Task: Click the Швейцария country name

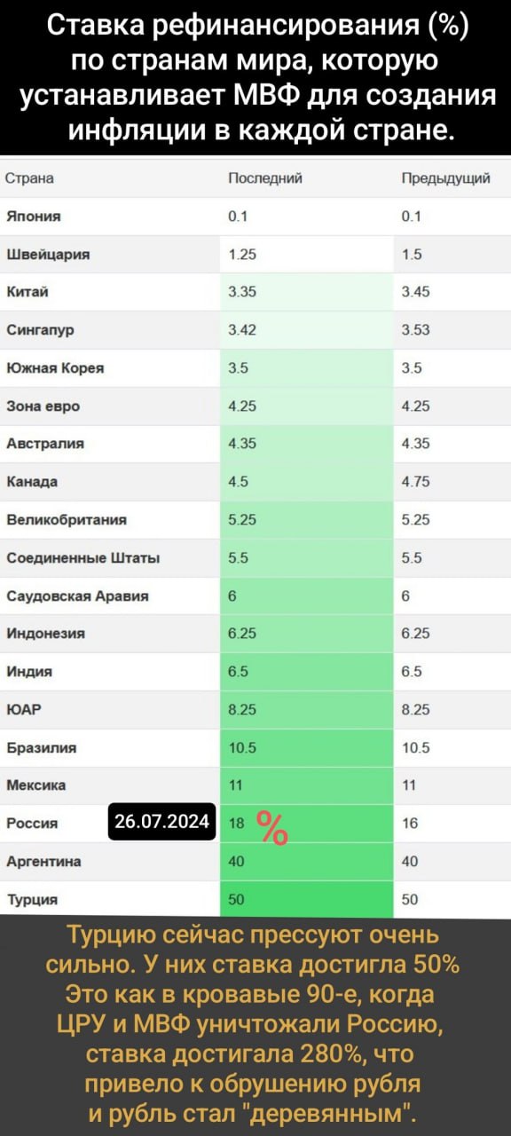Action: point(48,254)
